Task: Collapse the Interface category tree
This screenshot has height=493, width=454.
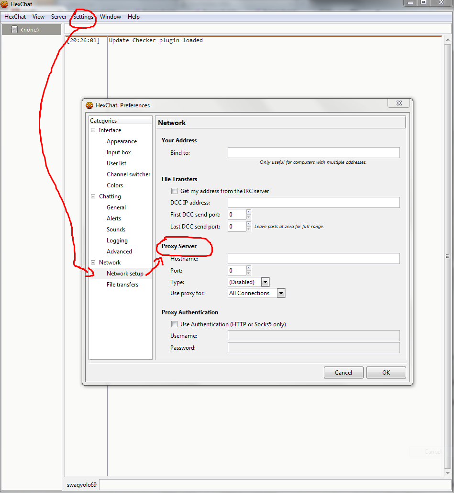Action: coord(93,130)
